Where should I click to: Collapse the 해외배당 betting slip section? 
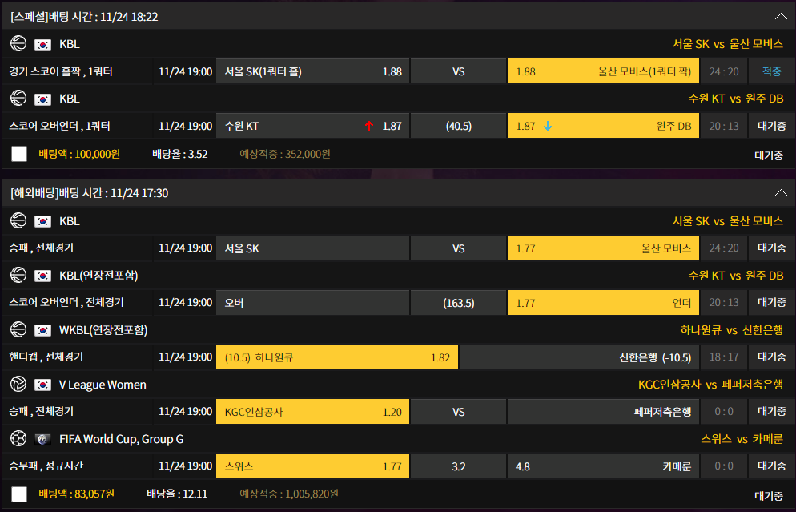(x=781, y=193)
